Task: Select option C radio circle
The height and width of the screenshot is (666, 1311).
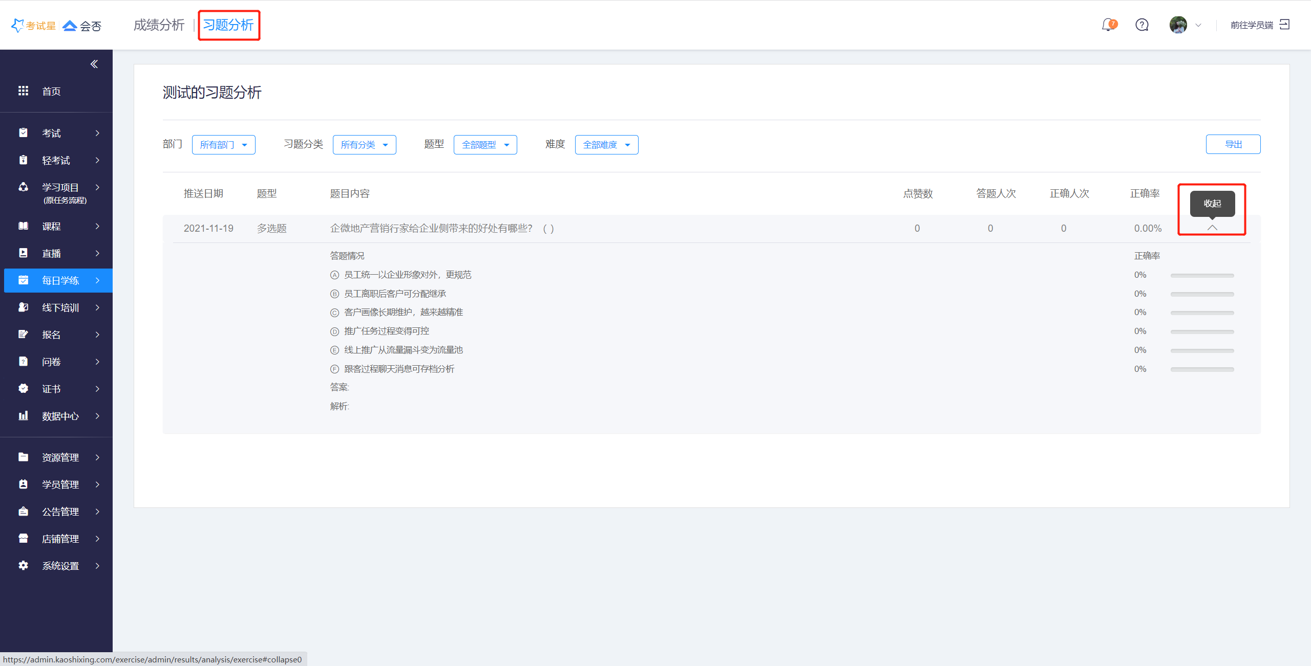Action: [334, 313]
